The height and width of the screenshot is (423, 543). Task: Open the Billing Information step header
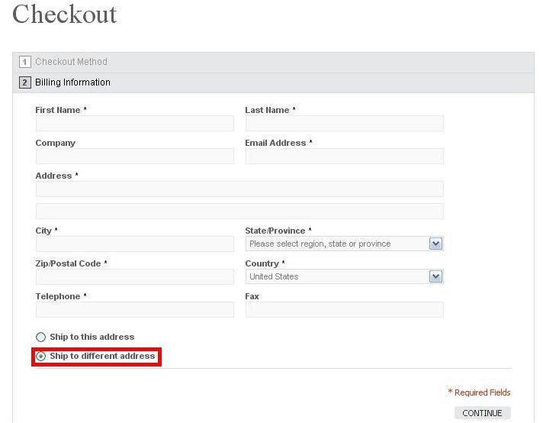coord(273,83)
